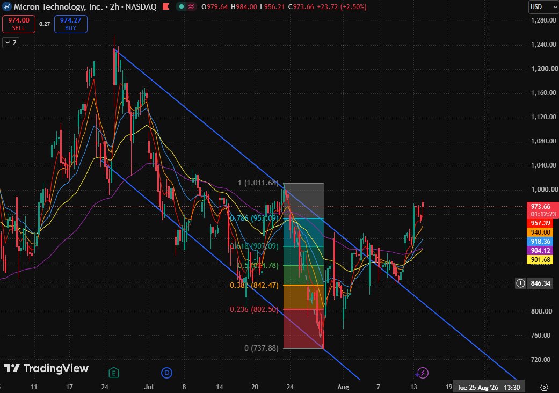
Task: Open chart settings gear at bottom right
Action: point(544,387)
